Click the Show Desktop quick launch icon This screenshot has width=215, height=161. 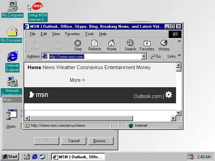coord(27,157)
